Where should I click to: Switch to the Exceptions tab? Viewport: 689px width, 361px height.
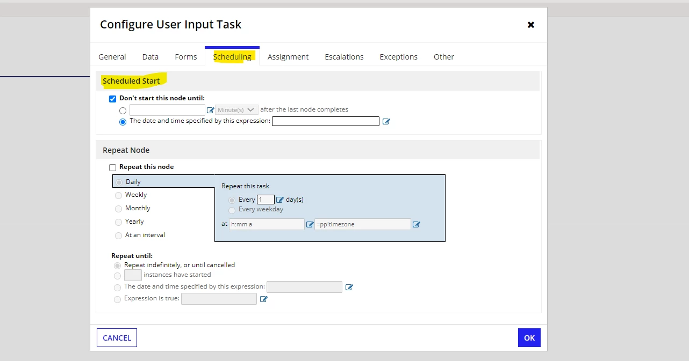click(x=398, y=57)
